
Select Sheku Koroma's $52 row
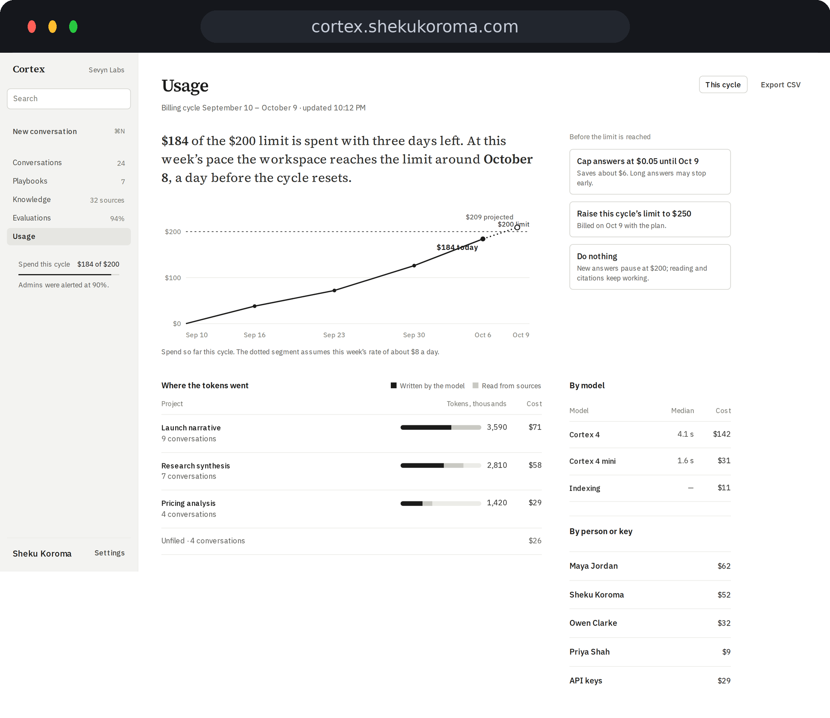650,595
